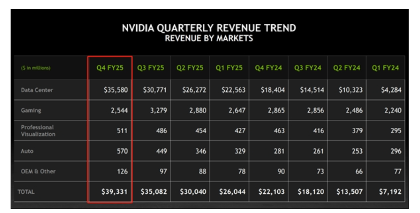Click the Q4 FY24 column header
The width and height of the screenshot is (420, 213).
[268, 68]
